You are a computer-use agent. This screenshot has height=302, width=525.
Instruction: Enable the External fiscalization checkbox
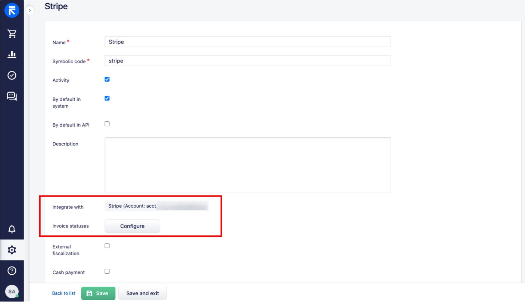pos(107,245)
